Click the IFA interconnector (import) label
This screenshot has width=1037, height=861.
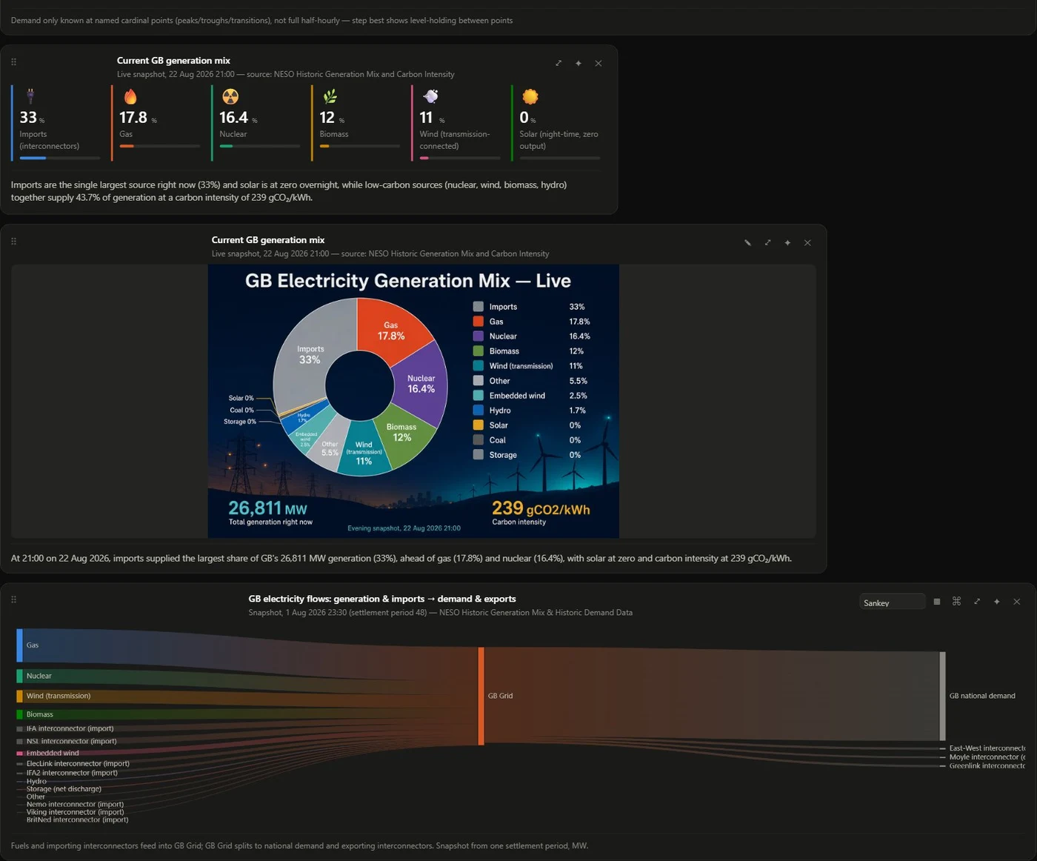(x=70, y=728)
